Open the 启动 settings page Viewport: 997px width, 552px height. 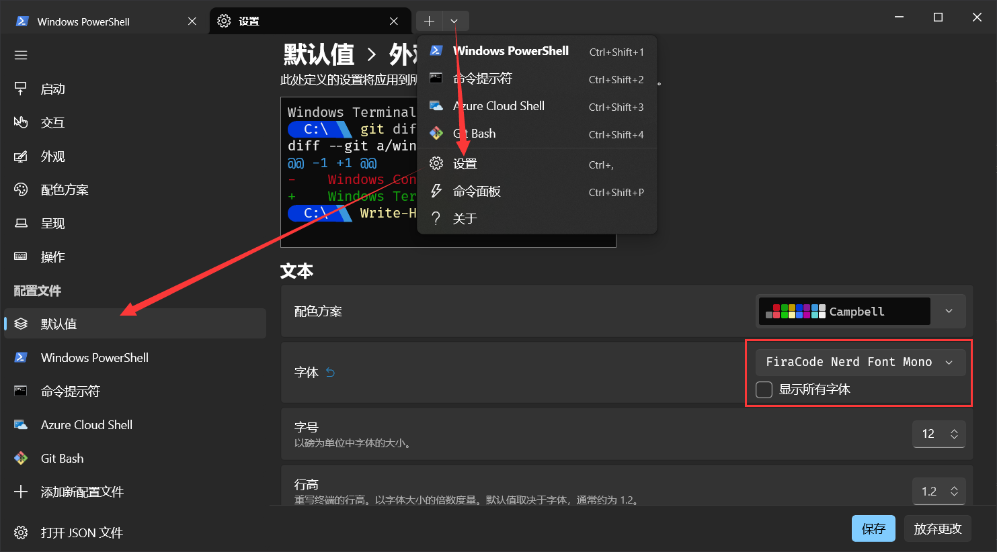coord(135,89)
